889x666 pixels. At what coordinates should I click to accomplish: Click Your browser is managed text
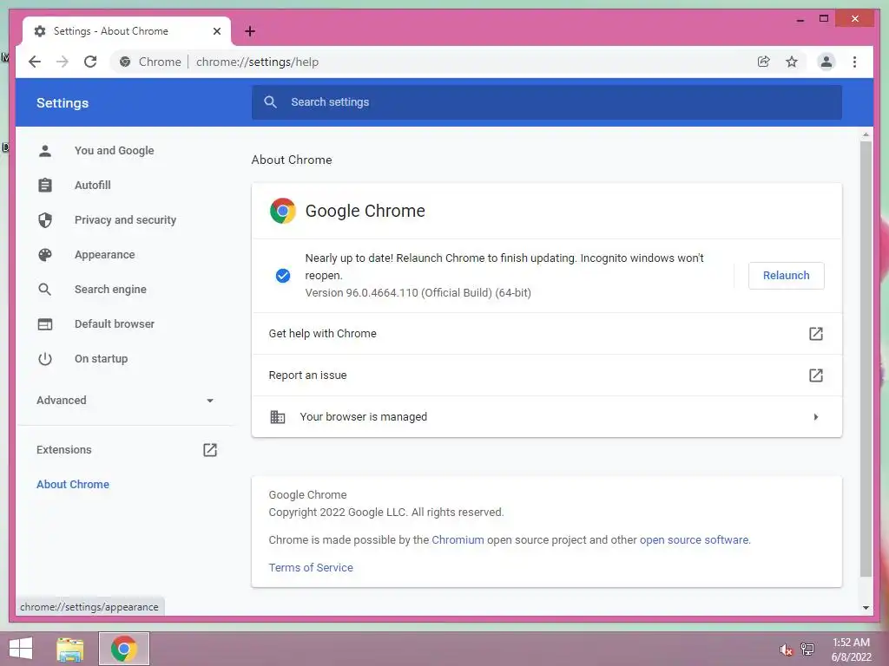pyautogui.click(x=364, y=417)
